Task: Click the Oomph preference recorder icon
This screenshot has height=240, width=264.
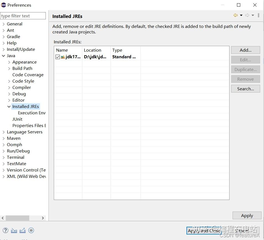Action: [31, 230]
